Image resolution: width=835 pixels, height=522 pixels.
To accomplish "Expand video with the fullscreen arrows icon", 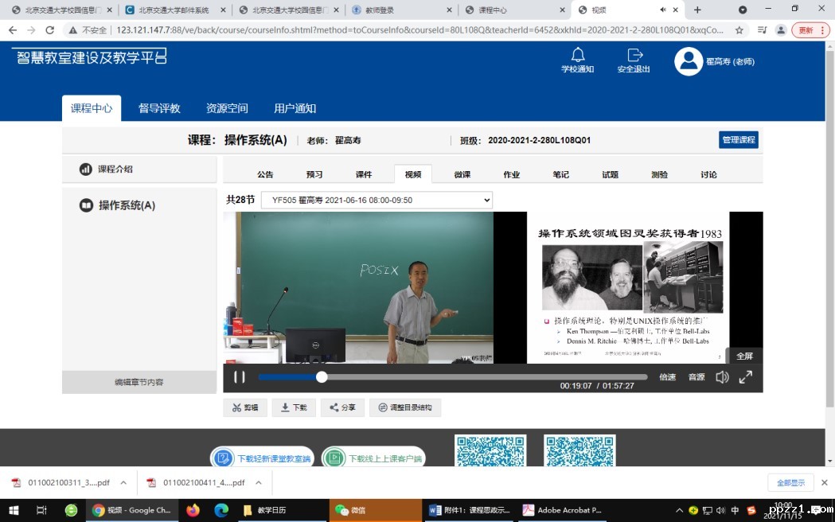I will [x=746, y=377].
